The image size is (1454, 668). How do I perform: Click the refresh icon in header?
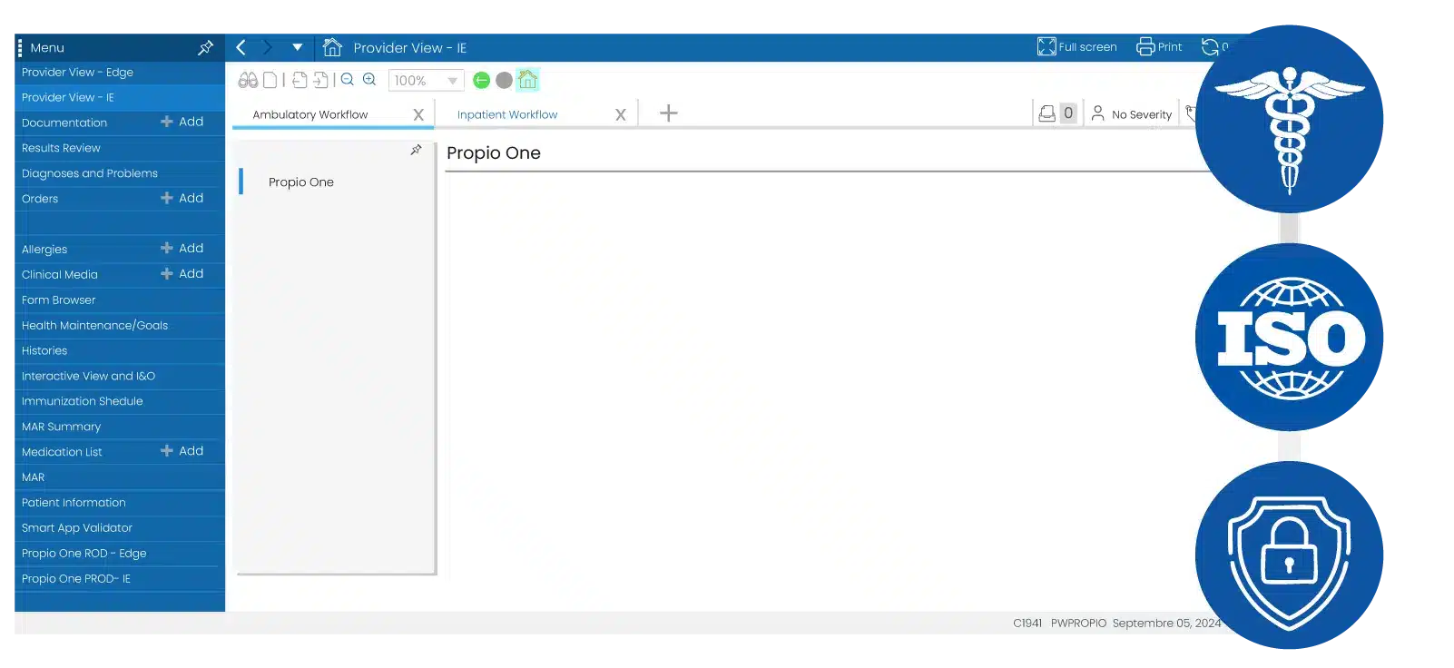pyautogui.click(x=1210, y=47)
